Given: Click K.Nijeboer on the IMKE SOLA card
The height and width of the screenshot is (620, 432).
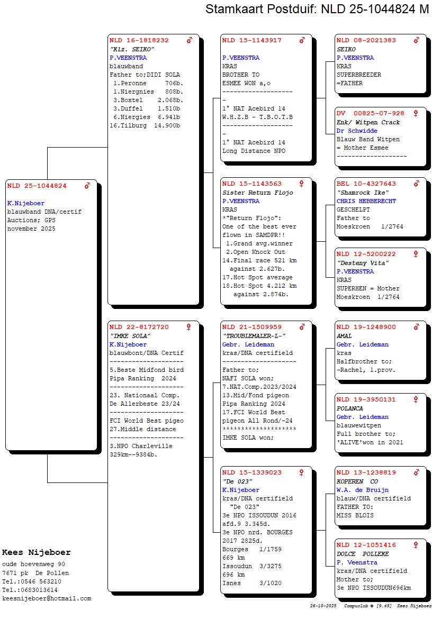Looking at the screenshot, I should click(128, 344).
